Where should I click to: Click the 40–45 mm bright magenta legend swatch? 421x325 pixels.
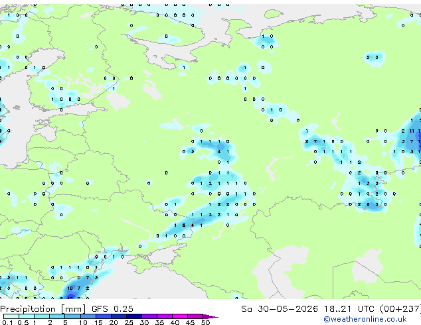coord(180,316)
